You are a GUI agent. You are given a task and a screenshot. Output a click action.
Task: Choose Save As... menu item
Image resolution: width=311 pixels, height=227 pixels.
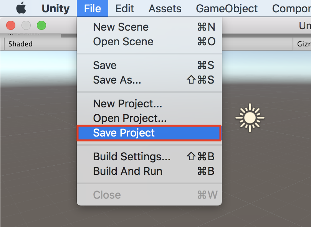click(x=117, y=80)
